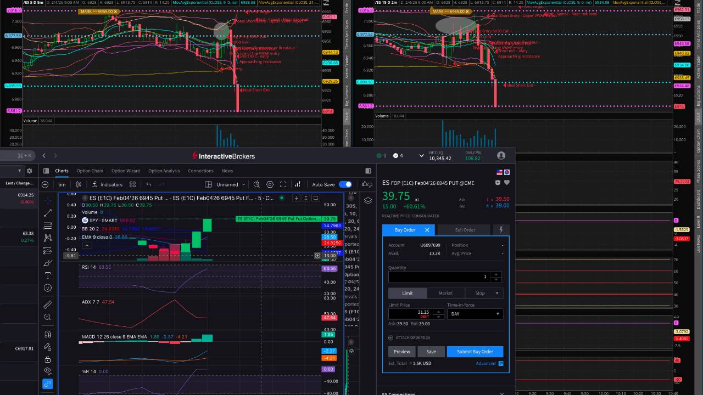The image size is (703, 395).
Task: Open the Time-in-force DAY dropdown
Action: point(475,314)
